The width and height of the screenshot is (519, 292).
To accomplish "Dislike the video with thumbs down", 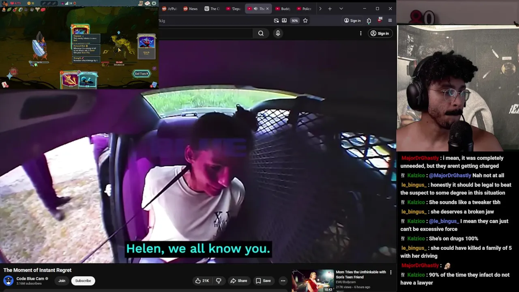I will (x=218, y=281).
